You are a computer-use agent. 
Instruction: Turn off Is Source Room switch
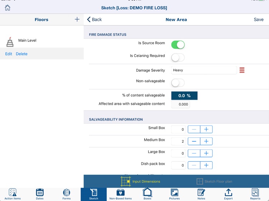(x=178, y=45)
